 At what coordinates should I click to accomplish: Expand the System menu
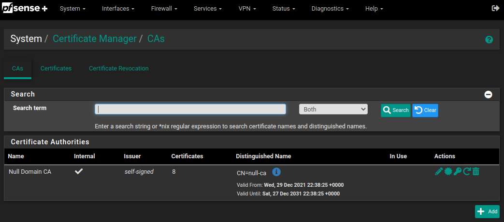72,9
